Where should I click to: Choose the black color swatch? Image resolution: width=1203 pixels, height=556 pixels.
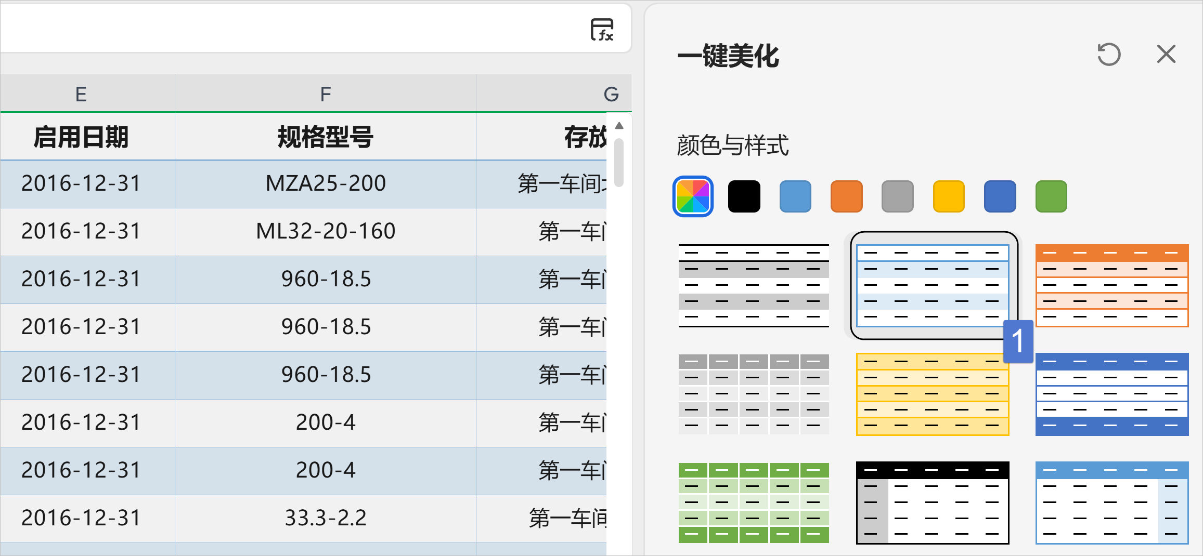click(x=744, y=196)
